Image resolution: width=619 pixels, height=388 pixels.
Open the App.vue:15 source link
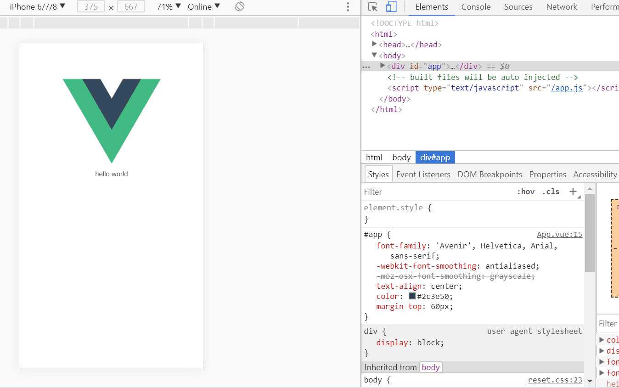(560, 235)
